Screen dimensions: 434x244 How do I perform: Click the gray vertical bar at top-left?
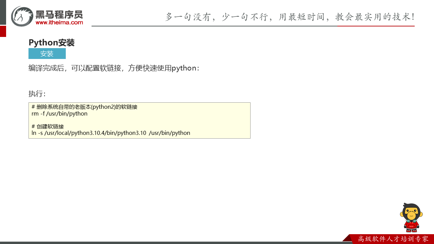(3, 12)
